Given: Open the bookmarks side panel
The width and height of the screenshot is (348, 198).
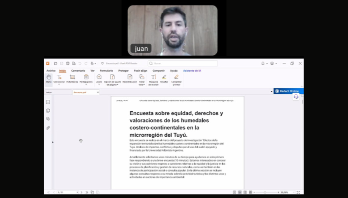Looking at the screenshot, I should pos(48,102).
